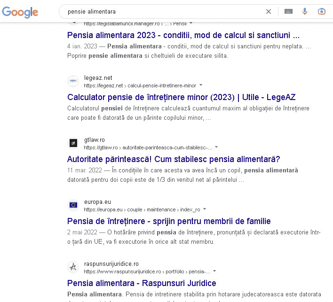The height and width of the screenshot is (302, 333).
Task: Search by image using camera icon
Action: [x=322, y=11]
